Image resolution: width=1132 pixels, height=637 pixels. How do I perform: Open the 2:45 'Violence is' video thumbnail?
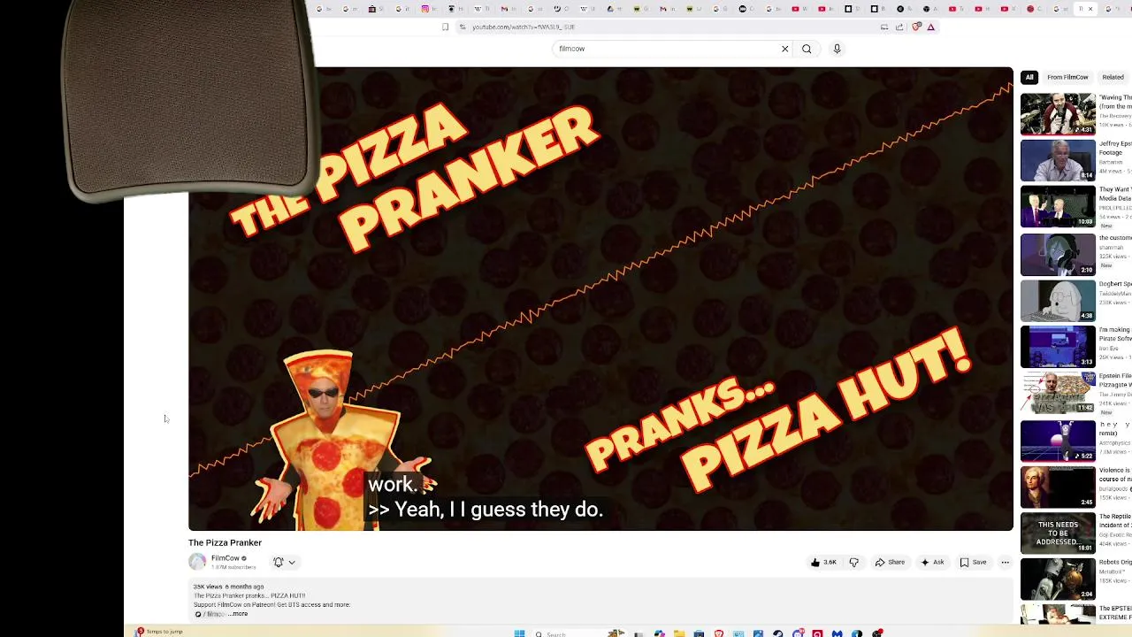click(1058, 487)
